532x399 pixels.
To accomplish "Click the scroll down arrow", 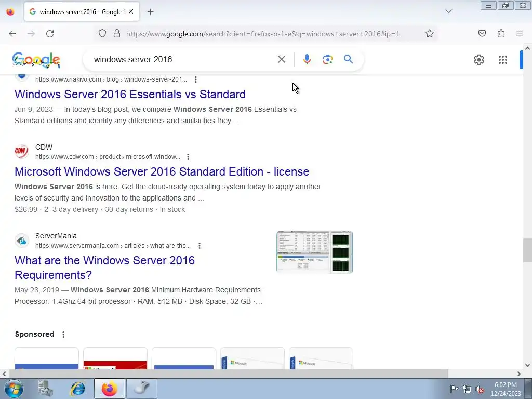I will [527, 365].
